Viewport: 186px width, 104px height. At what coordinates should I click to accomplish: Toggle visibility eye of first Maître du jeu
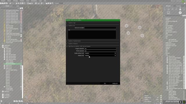click(x=21, y=66)
